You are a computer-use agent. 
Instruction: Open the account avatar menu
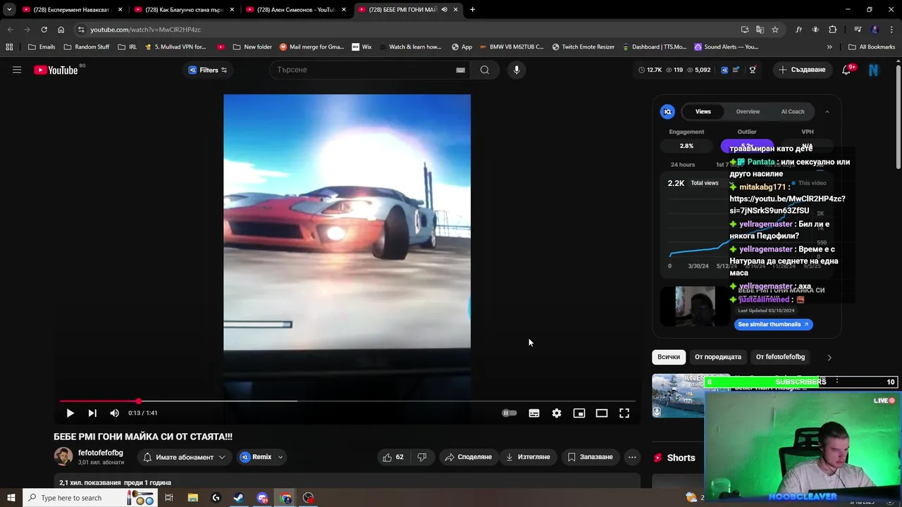point(874,70)
